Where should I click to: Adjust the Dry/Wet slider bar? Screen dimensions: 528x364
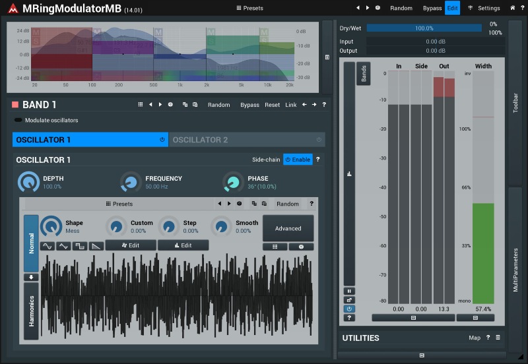pyautogui.click(x=424, y=28)
